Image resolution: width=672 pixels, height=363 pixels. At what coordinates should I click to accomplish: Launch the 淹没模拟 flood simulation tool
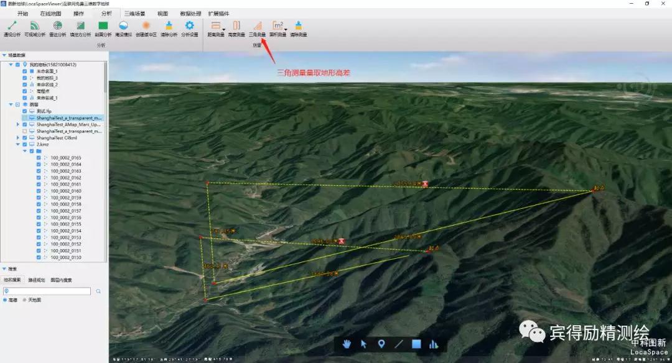[x=123, y=28]
